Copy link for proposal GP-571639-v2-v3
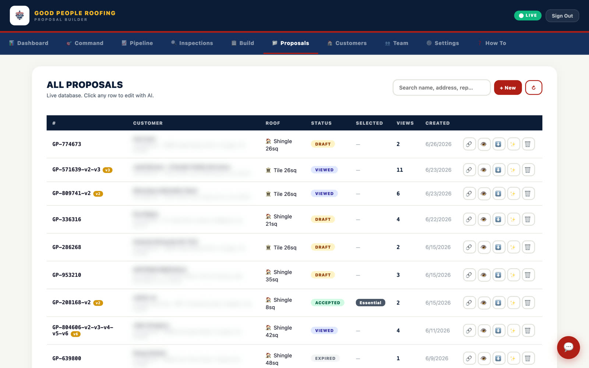 (x=469, y=170)
